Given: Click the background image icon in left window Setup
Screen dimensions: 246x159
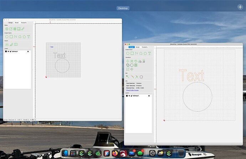Looking at the screenshot, I should pyautogui.click(x=19, y=29).
